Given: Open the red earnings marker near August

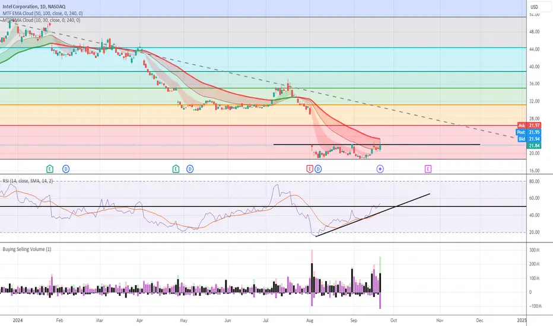Looking at the screenshot, I should pos(310,169).
